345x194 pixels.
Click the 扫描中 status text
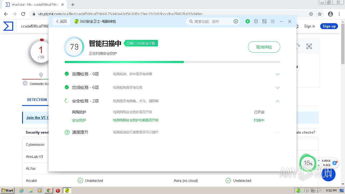pos(259,120)
